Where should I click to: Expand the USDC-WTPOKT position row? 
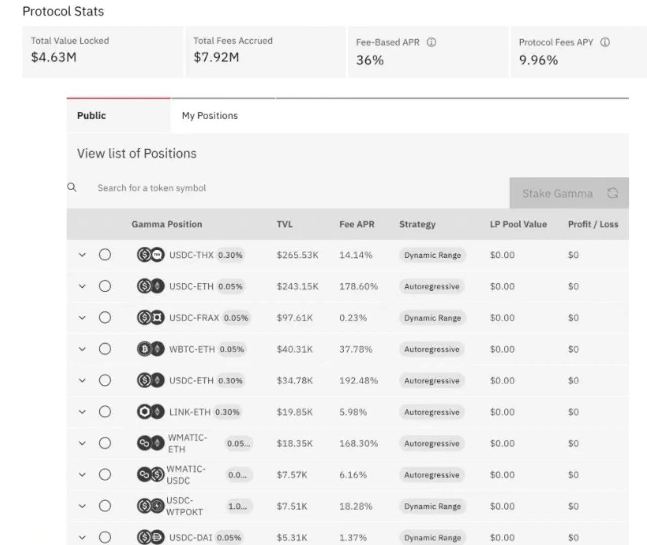pyautogui.click(x=82, y=506)
